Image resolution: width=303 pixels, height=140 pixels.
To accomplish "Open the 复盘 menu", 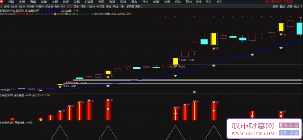I will point(44,2).
